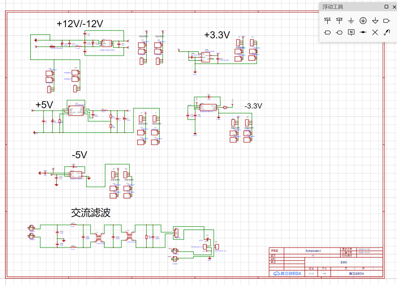Image resolution: width=397 pixels, height=285 pixels.
Task: Choose the triangle analog ground symbol
Action: tap(375, 21)
